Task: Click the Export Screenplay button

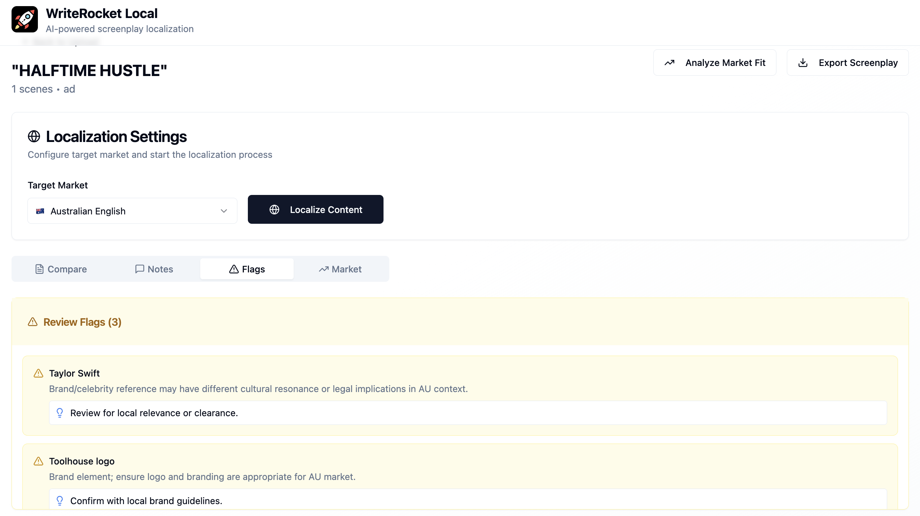Action: click(x=847, y=63)
